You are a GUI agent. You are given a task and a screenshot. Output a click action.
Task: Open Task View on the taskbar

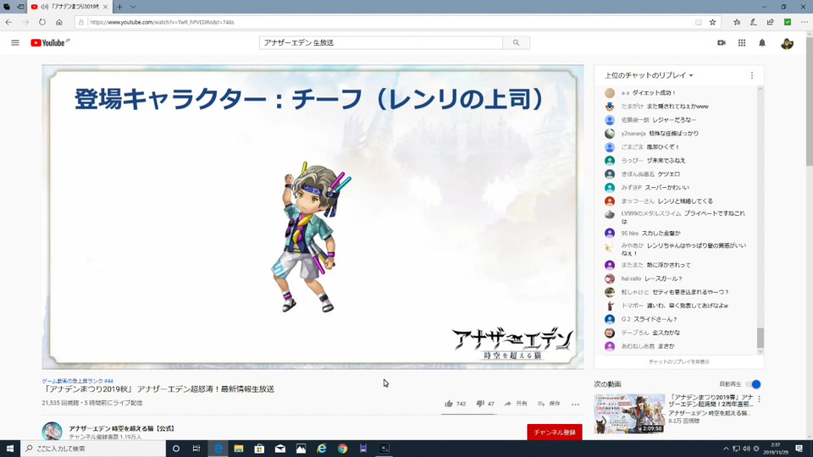pyautogui.click(x=196, y=449)
